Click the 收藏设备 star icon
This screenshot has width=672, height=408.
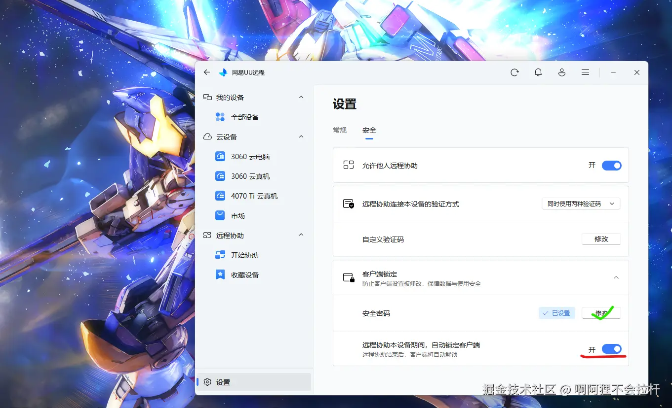pyautogui.click(x=220, y=275)
